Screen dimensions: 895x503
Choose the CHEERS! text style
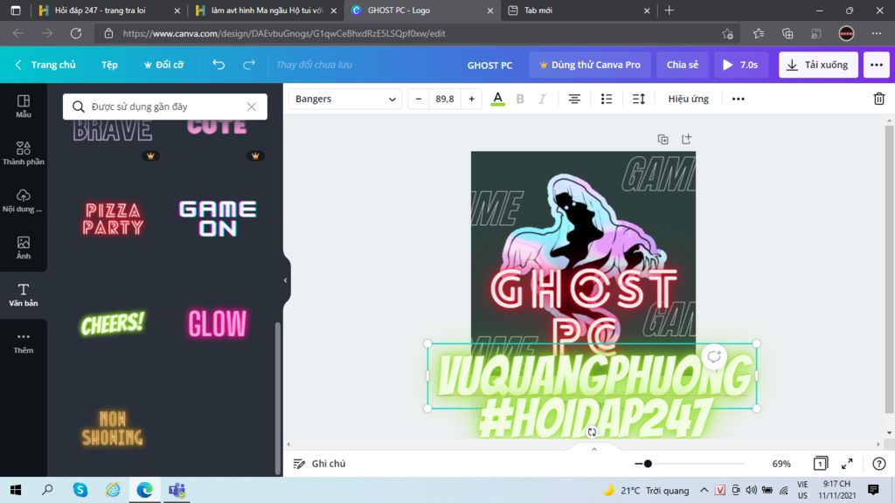pyautogui.click(x=113, y=324)
